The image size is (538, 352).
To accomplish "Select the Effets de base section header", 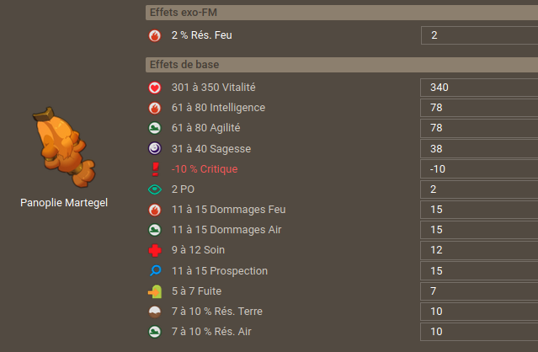I will coord(342,65).
